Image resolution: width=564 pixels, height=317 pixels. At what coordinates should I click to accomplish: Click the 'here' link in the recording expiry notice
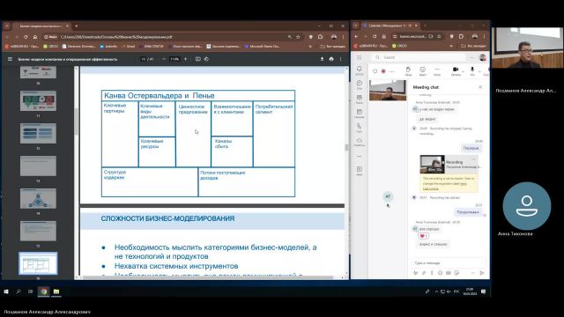point(464,184)
